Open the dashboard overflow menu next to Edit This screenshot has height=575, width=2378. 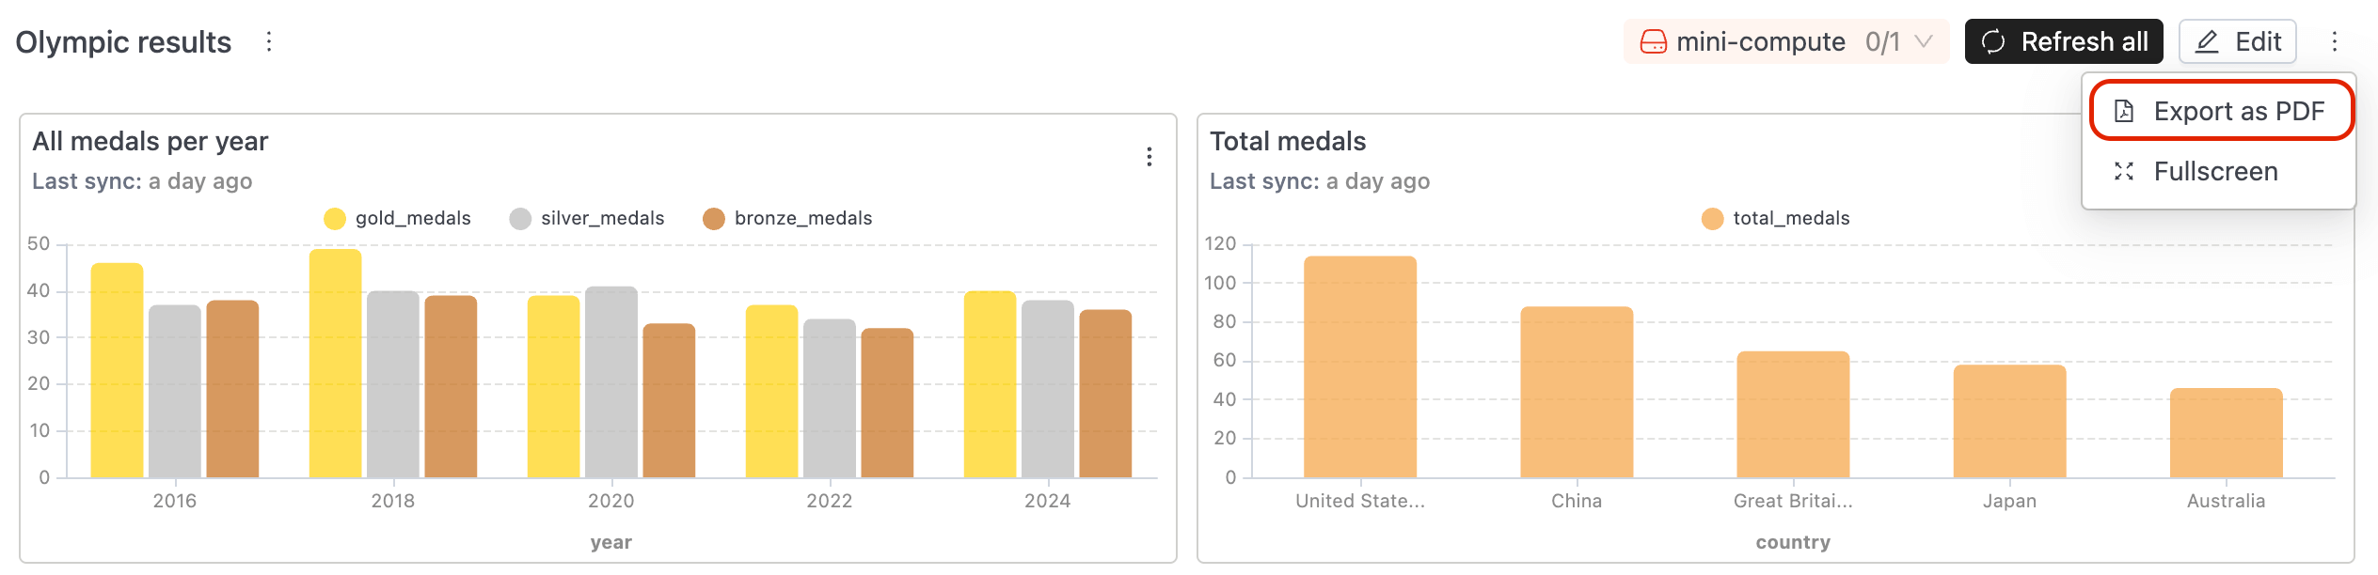pyautogui.click(x=2334, y=41)
